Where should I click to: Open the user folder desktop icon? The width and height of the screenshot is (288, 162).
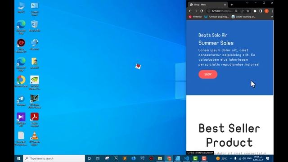[x=35, y=63]
